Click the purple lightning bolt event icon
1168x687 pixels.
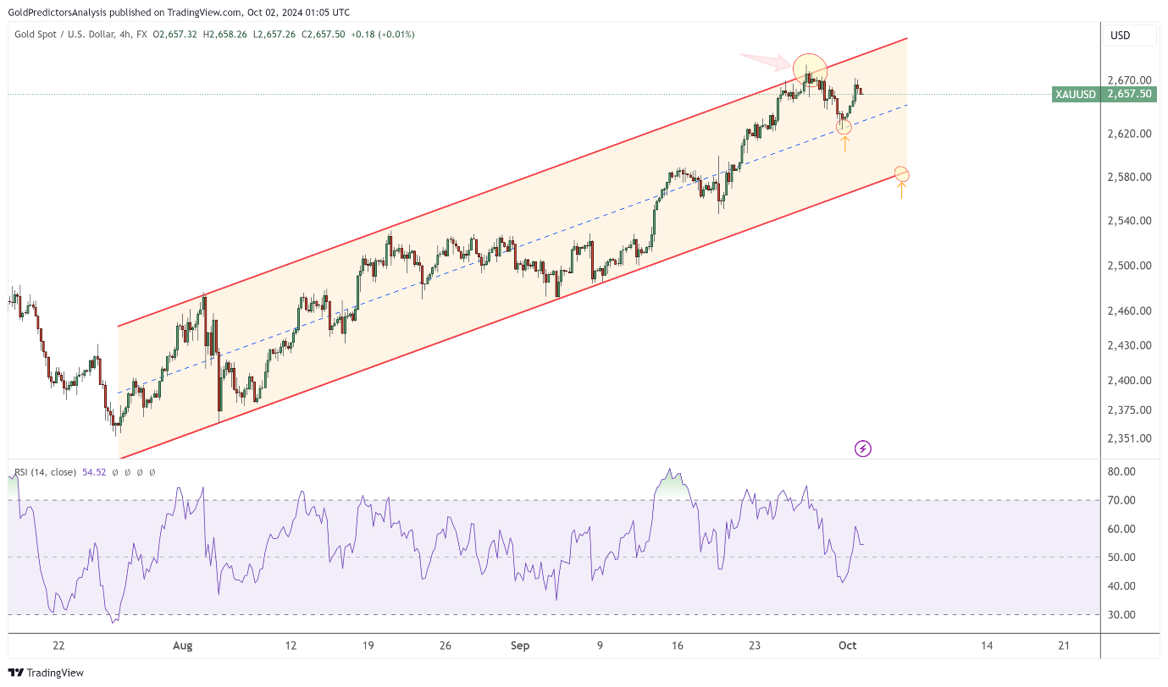863,448
